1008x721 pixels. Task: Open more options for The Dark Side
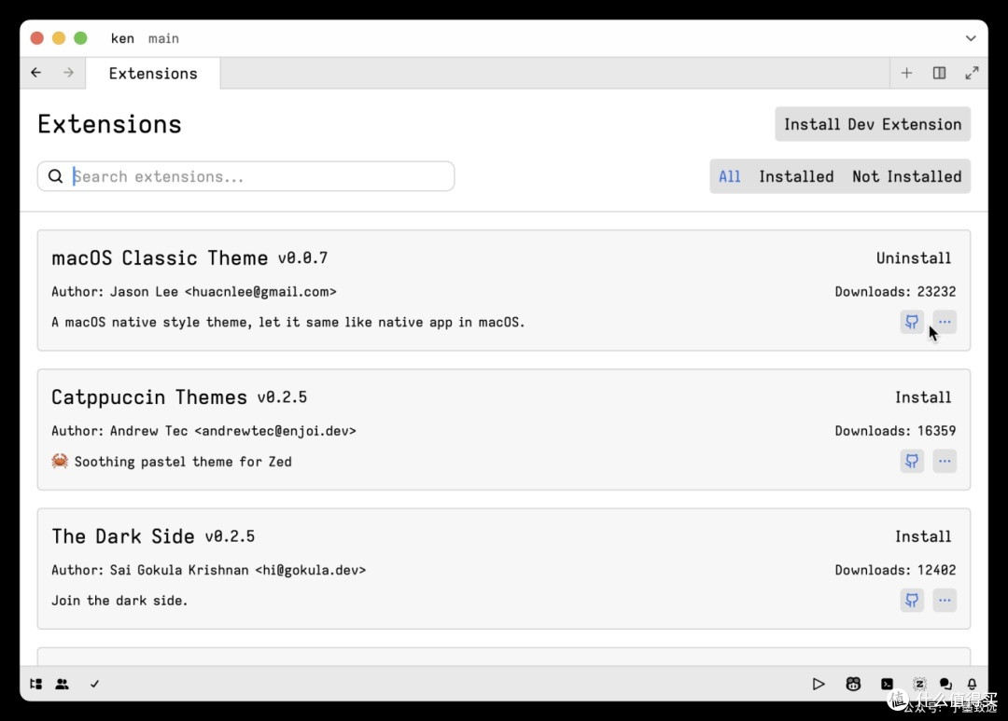click(945, 600)
